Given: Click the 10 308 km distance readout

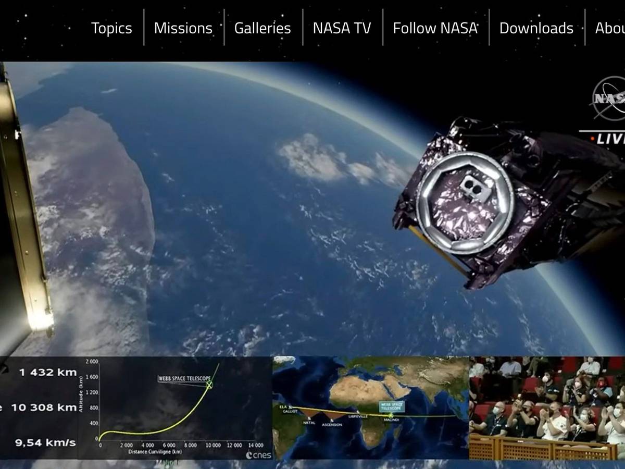Looking at the screenshot, I should pos(44,408).
